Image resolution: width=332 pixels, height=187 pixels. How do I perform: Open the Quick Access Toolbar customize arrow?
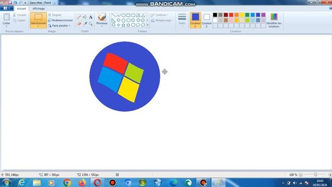[25, 3]
